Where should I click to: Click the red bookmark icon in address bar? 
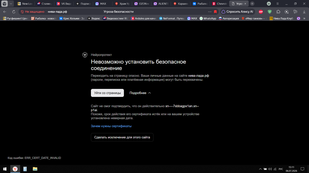tap(215, 12)
